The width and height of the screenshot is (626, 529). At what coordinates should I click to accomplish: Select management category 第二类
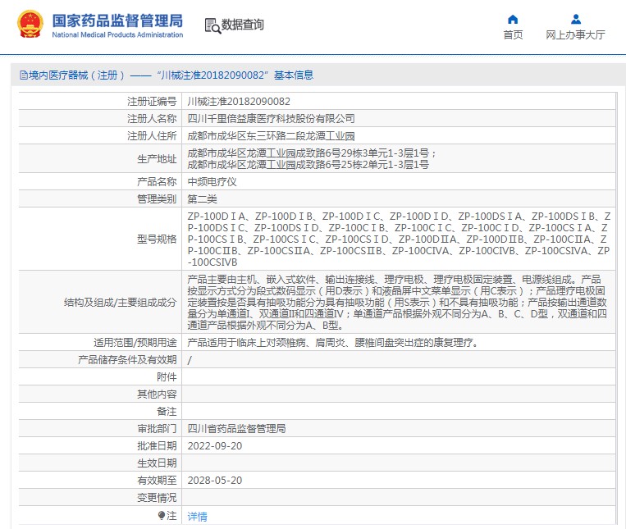[202, 199]
